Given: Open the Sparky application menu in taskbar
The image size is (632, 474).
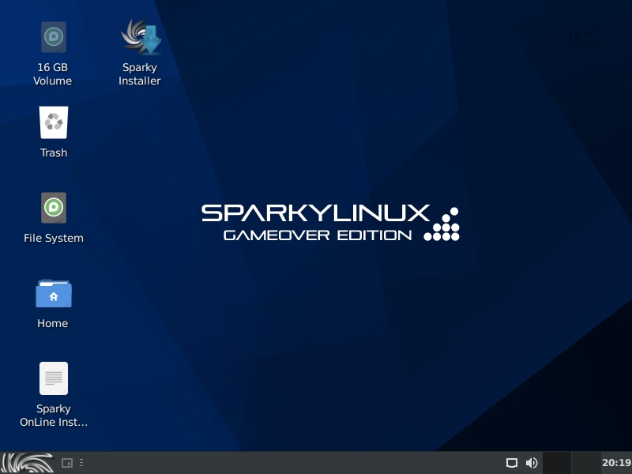Looking at the screenshot, I should pos(28,463).
